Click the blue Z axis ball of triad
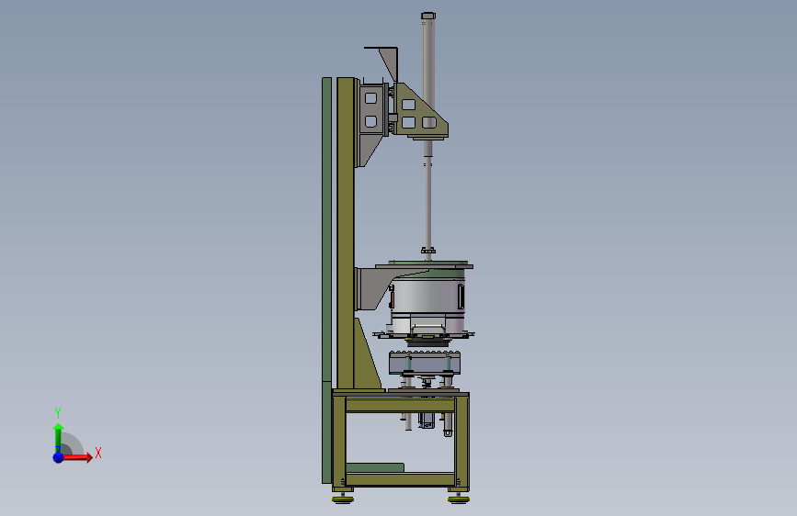 [x=59, y=457]
